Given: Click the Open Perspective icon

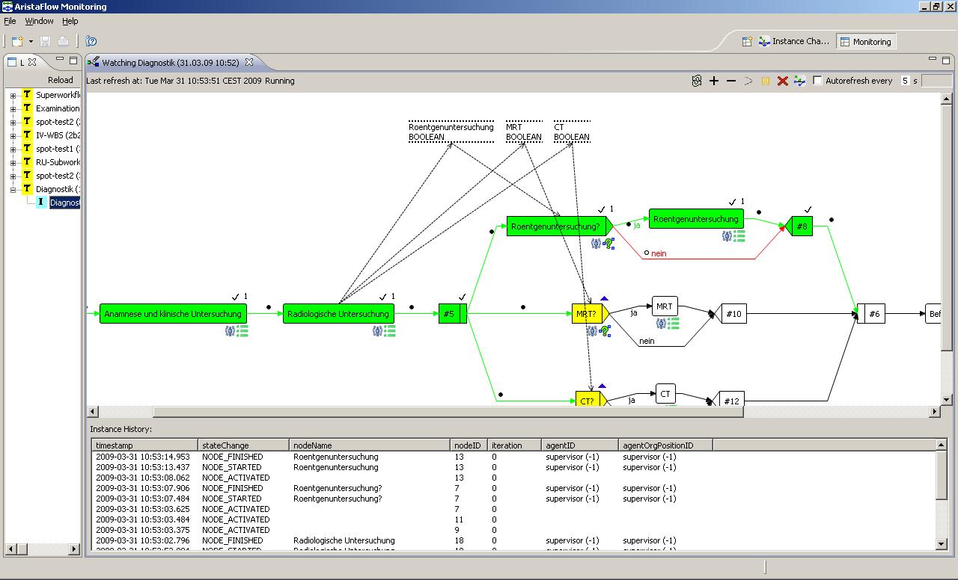Looking at the screenshot, I should (747, 42).
